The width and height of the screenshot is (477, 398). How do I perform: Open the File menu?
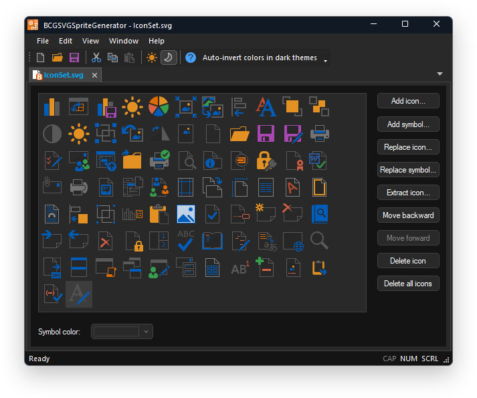click(x=43, y=41)
